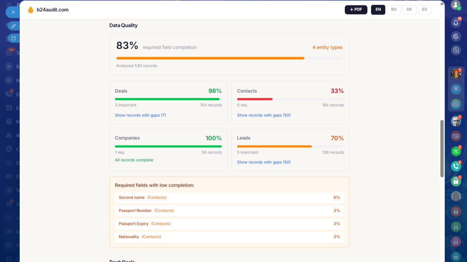Click the b24audit.com orange drop logo
The width and height of the screenshot is (467, 262).
[x=31, y=10]
